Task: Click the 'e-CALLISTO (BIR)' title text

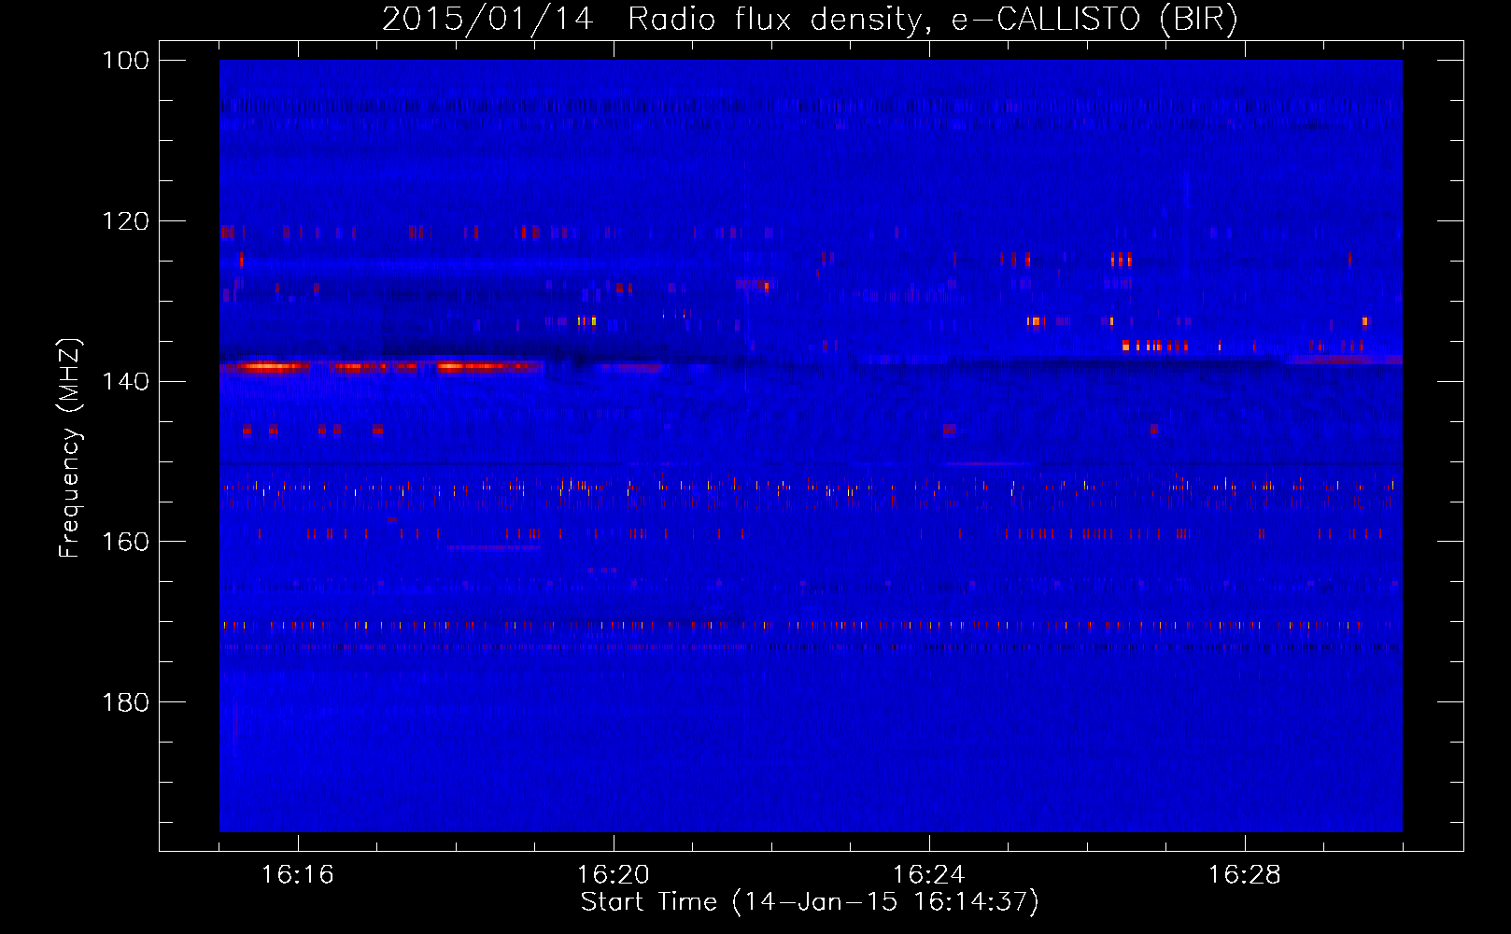Action: coord(1094,20)
